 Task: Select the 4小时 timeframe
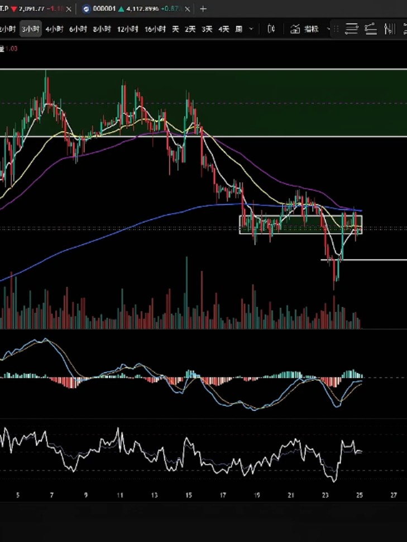click(x=54, y=30)
